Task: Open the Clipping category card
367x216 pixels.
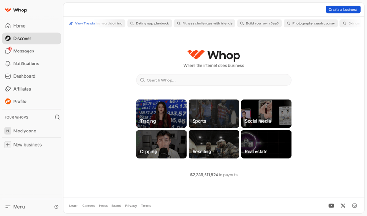Action: [161, 144]
